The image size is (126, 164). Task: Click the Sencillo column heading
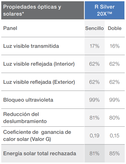(94, 28)
